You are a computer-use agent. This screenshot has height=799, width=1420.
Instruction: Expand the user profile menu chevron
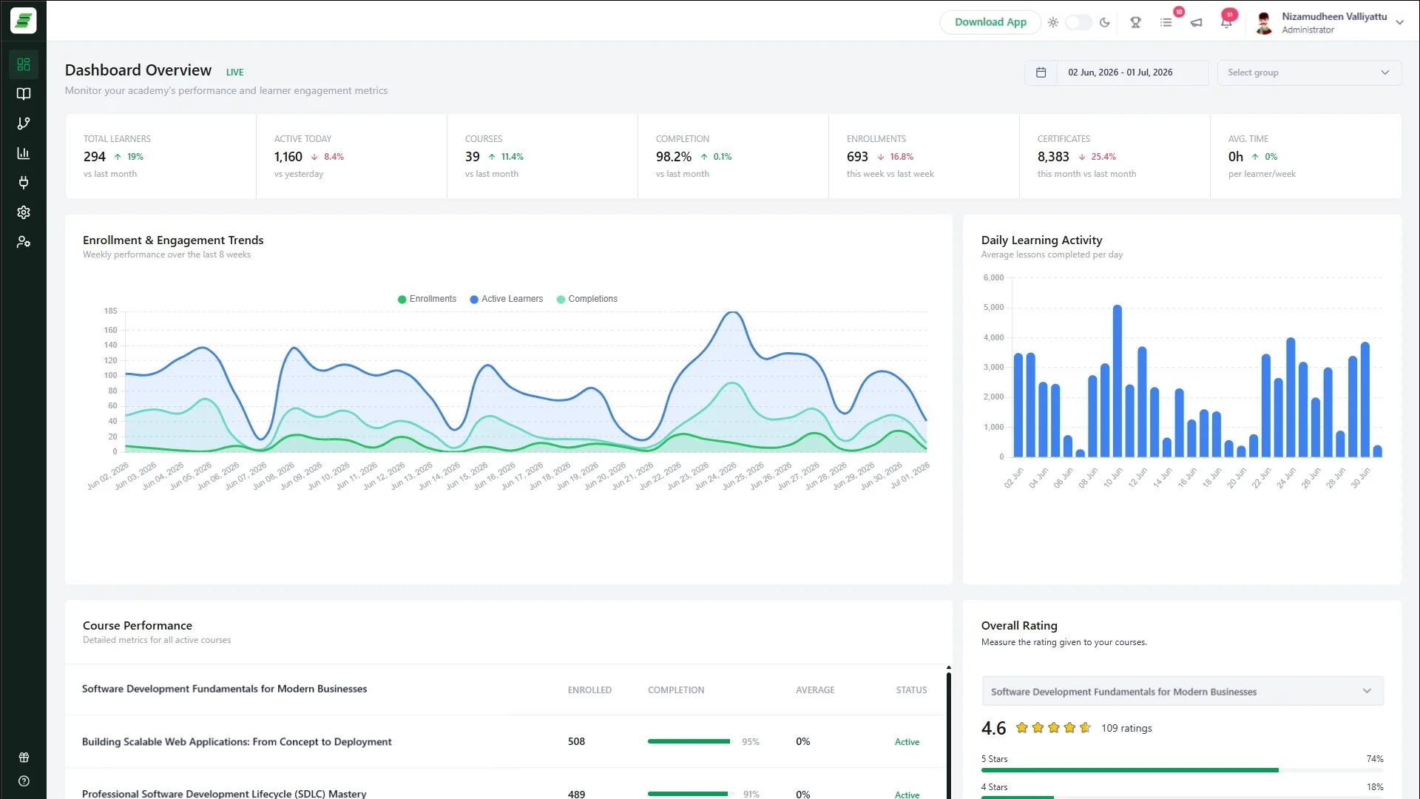point(1399,22)
